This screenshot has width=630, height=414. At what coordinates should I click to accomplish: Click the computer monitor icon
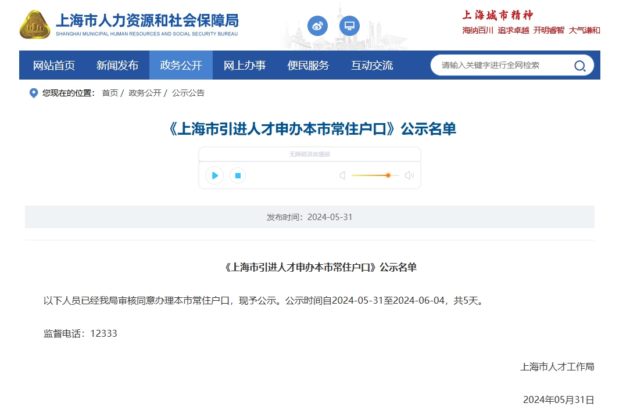click(349, 26)
